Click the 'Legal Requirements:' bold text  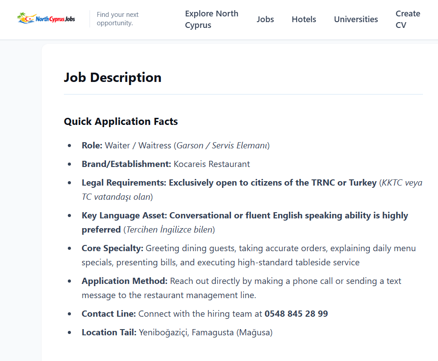(x=124, y=182)
